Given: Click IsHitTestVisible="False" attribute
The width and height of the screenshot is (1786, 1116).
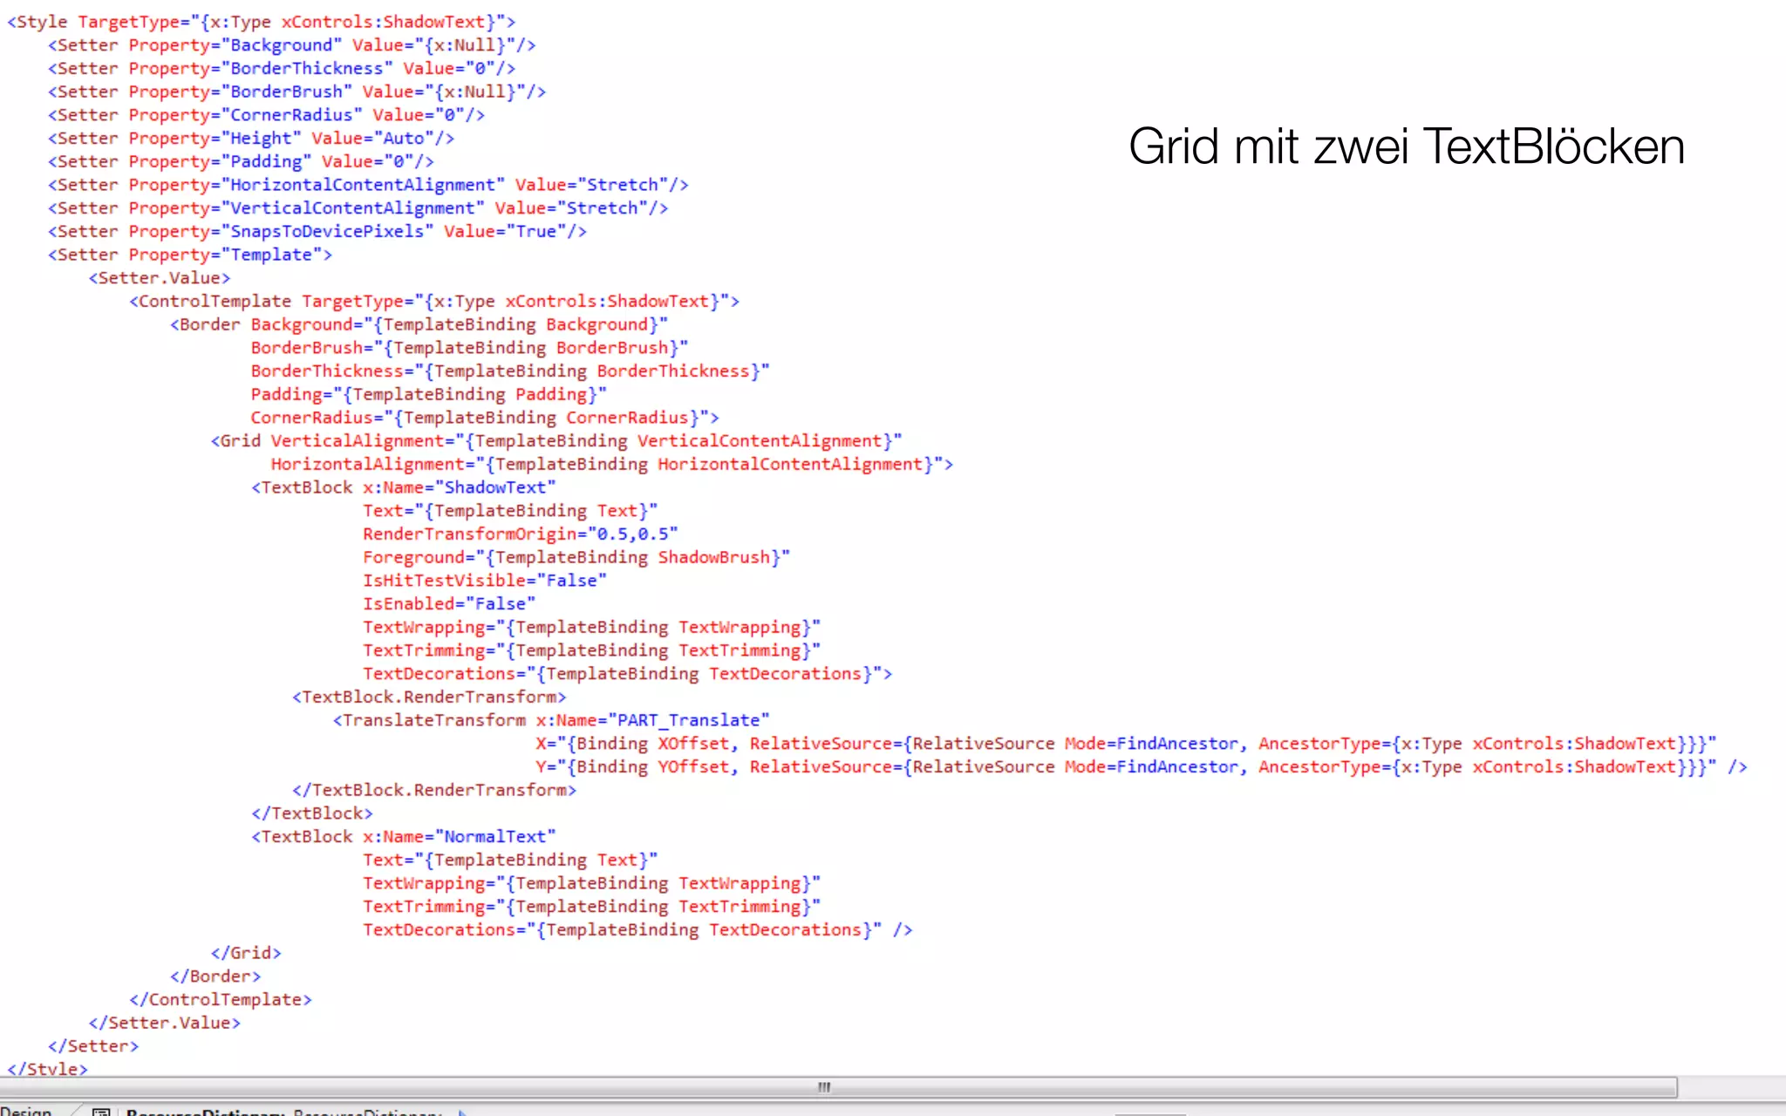Looking at the screenshot, I should [485, 580].
